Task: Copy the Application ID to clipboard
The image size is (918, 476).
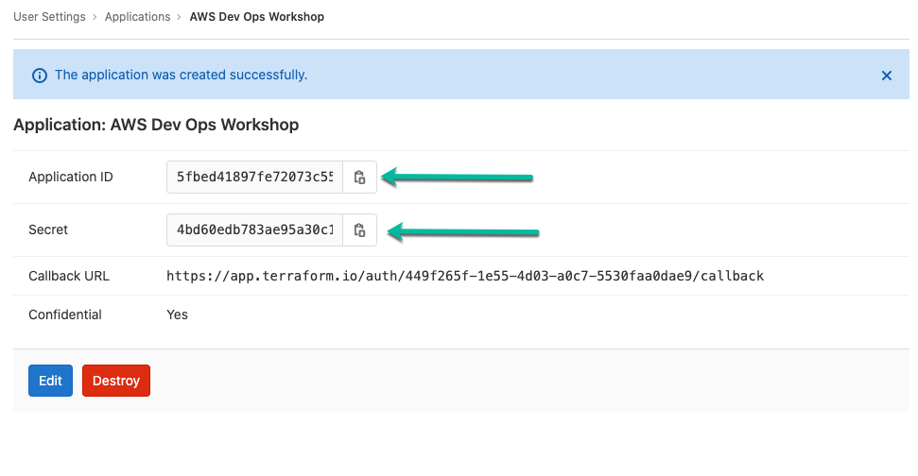Action: [359, 178]
